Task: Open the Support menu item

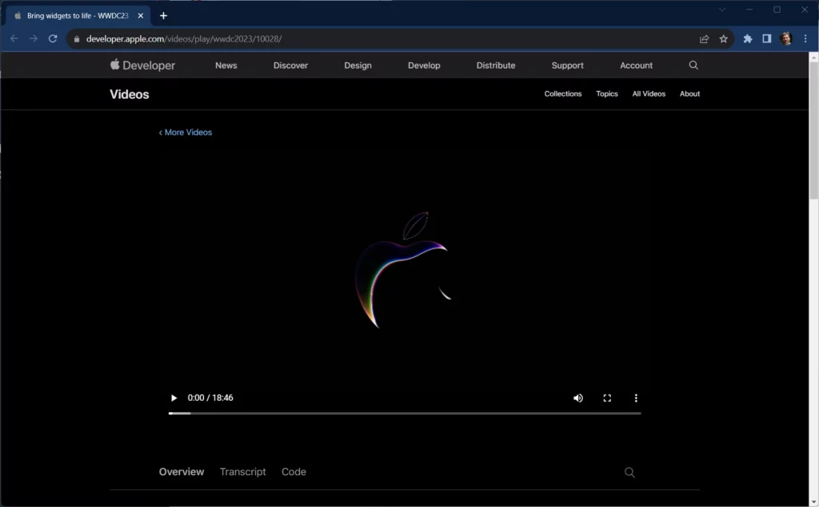Action: 567,65
